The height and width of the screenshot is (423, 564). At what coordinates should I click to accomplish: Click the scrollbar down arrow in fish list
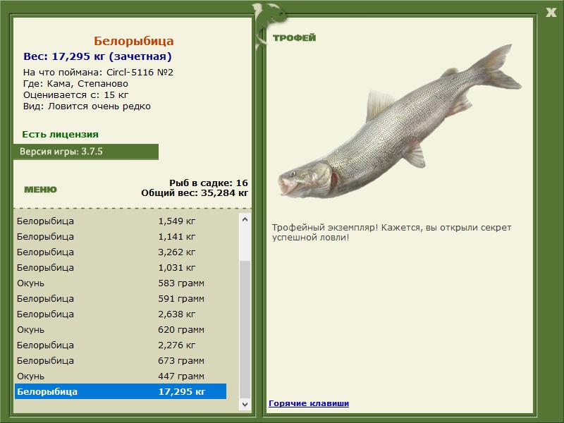[x=245, y=404]
